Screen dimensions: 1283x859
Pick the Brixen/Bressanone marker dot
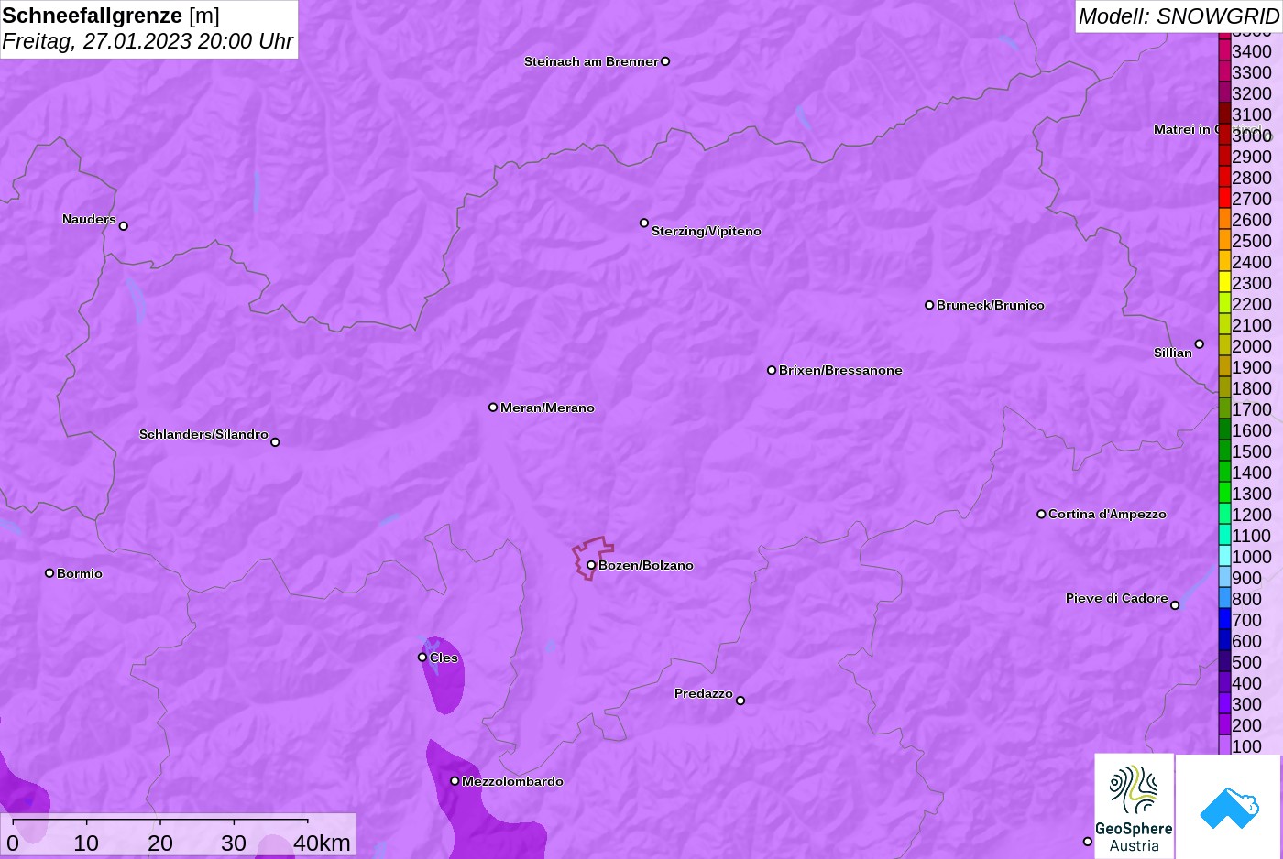click(x=772, y=370)
